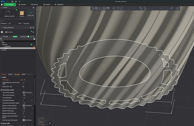Viewport: 194px width, 126px height.
Task: Select the Text shape tool
Action: (x=145, y=8)
